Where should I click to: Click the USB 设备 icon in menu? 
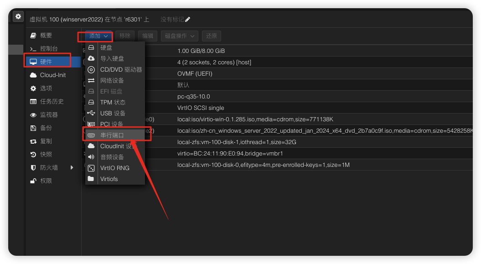point(91,114)
